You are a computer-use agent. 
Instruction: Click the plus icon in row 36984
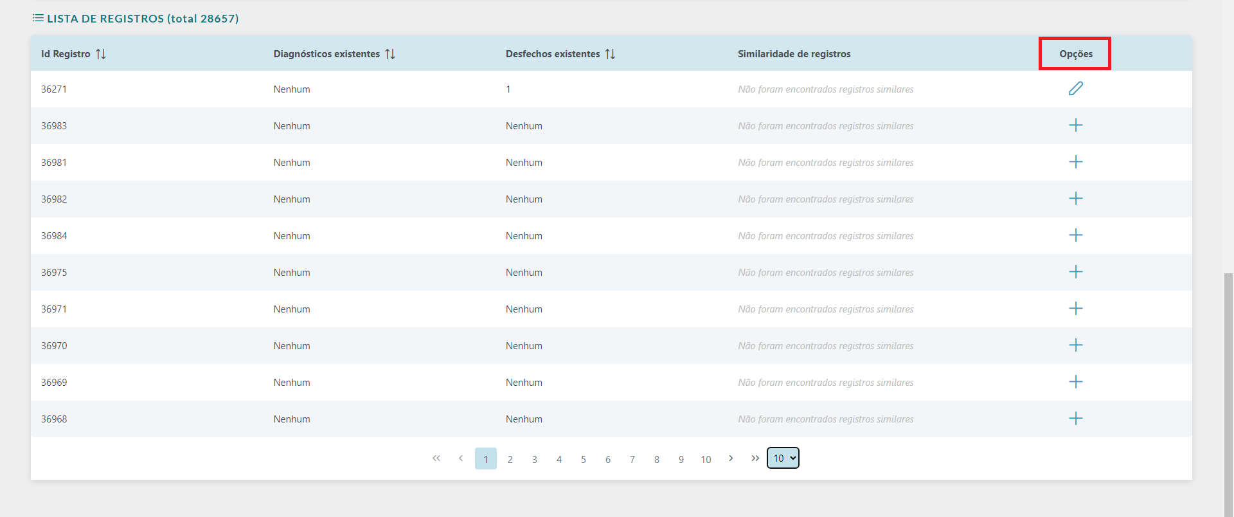tap(1076, 235)
